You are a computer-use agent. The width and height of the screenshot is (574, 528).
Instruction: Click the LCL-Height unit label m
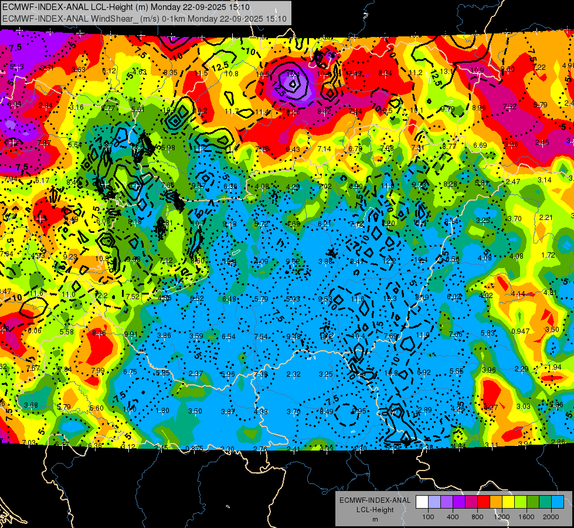[x=375, y=519]
